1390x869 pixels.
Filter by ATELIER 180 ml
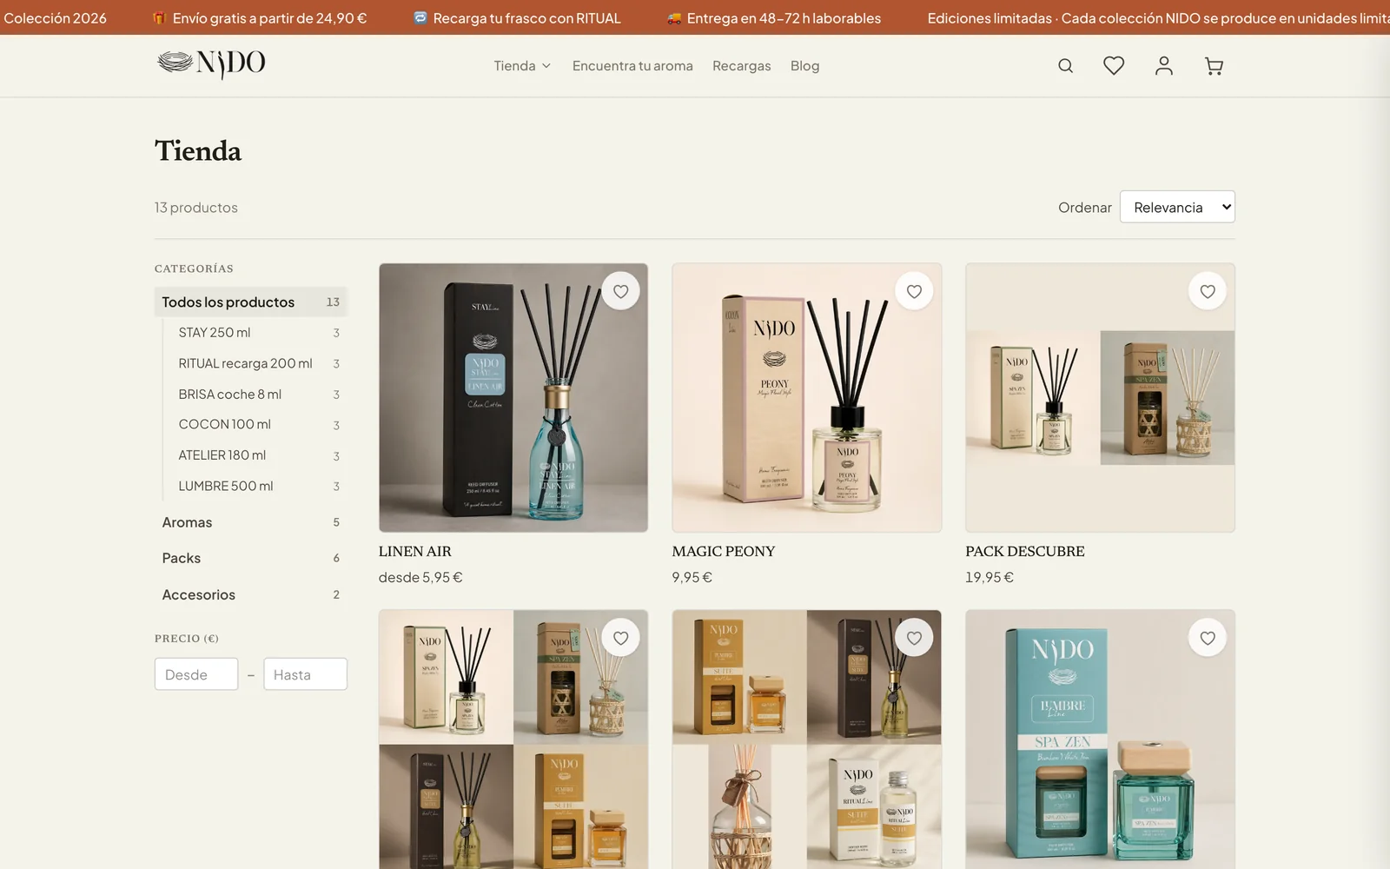pos(259,455)
